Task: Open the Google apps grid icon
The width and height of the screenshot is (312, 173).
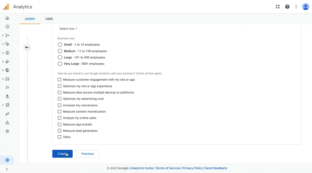Action: click(x=278, y=7)
